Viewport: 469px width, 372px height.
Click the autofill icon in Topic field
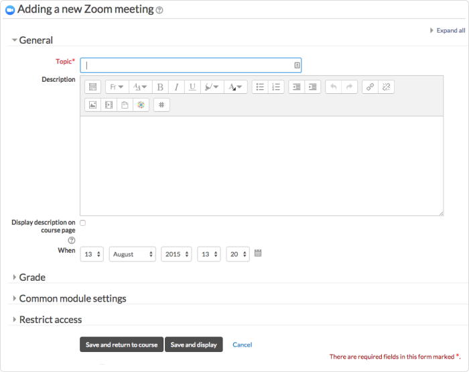(x=297, y=65)
